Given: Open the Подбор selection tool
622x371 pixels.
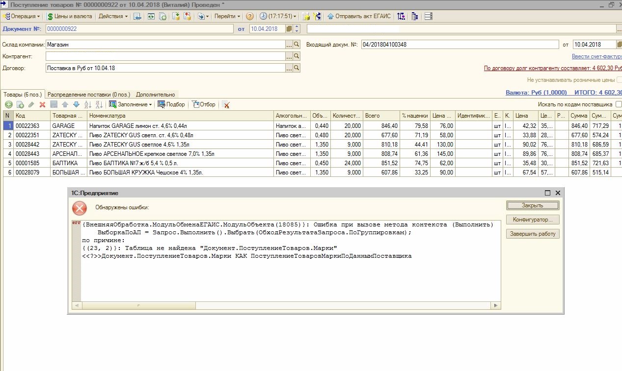Looking at the screenshot, I should [171, 104].
